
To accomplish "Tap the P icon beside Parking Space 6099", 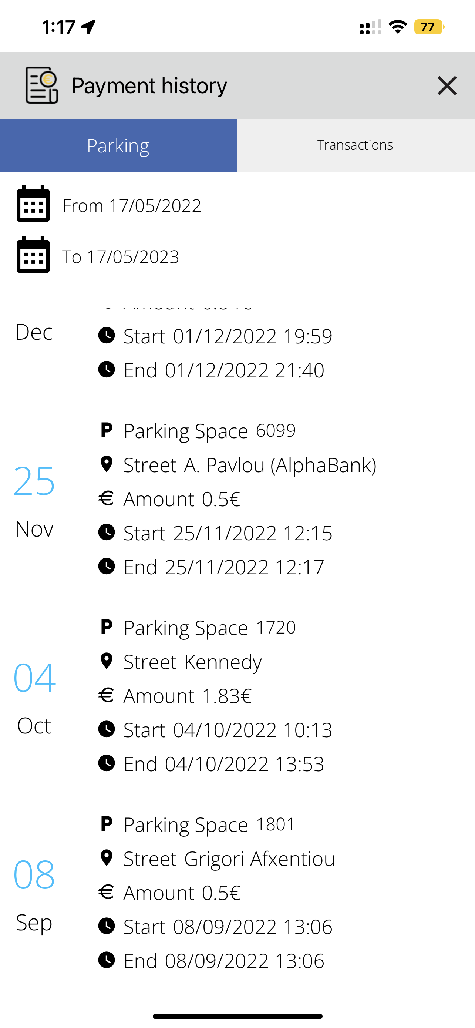I will pyautogui.click(x=107, y=431).
